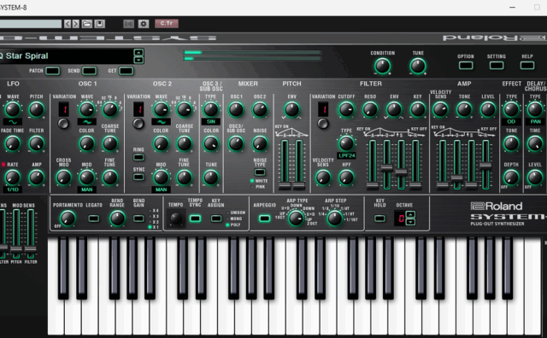547x338 pixels.
Task: Toggle the ARPEGGIO switch
Action: [x=264, y=219]
